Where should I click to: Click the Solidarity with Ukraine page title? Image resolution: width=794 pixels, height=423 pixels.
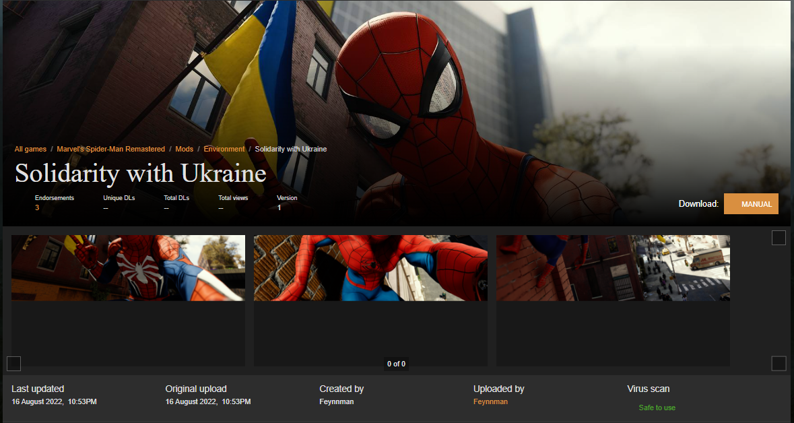pyautogui.click(x=141, y=173)
